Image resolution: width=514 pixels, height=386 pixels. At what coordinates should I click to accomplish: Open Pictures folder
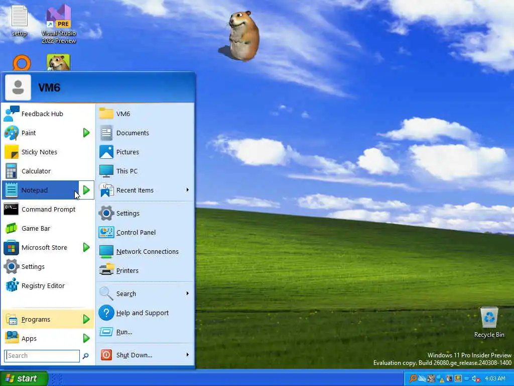pyautogui.click(x=145, y=152)
